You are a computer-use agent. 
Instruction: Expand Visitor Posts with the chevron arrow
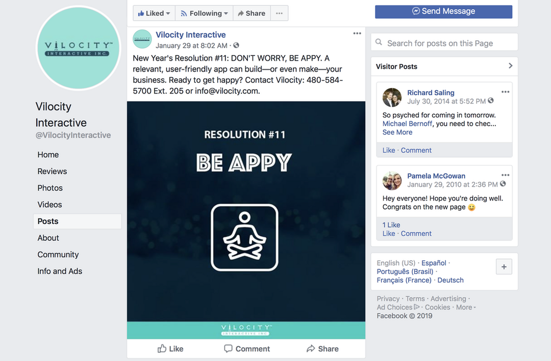click(511, 66)
